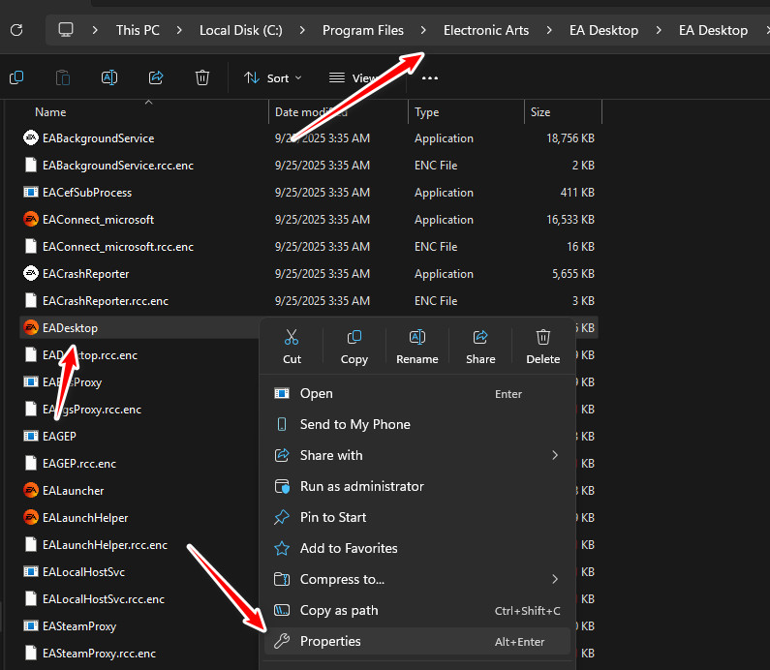Viewport: 770px width, 670px height.
Task: Open the Sort dropdown
Action: tap(273, 77)
